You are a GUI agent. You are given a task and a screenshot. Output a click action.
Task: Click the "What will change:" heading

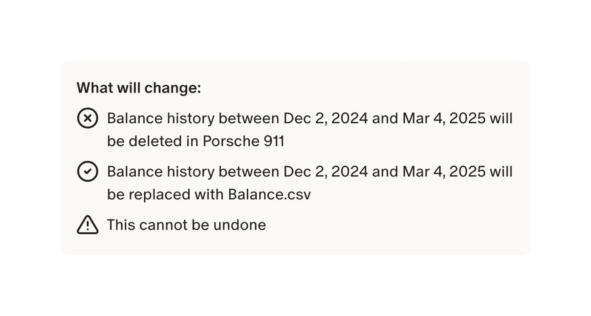(x=139, y=88)
